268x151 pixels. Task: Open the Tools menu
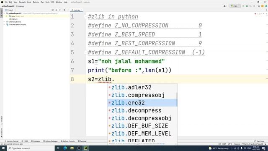pyautogui.click(x=47, y=2)
